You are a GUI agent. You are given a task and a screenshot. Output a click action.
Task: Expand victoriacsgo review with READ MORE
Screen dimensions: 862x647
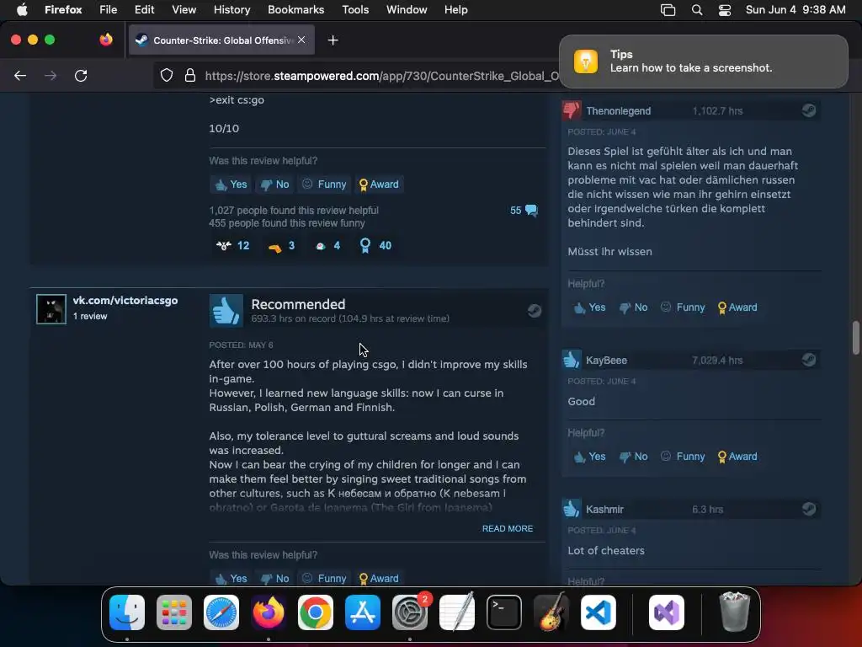tap(508, 529)
